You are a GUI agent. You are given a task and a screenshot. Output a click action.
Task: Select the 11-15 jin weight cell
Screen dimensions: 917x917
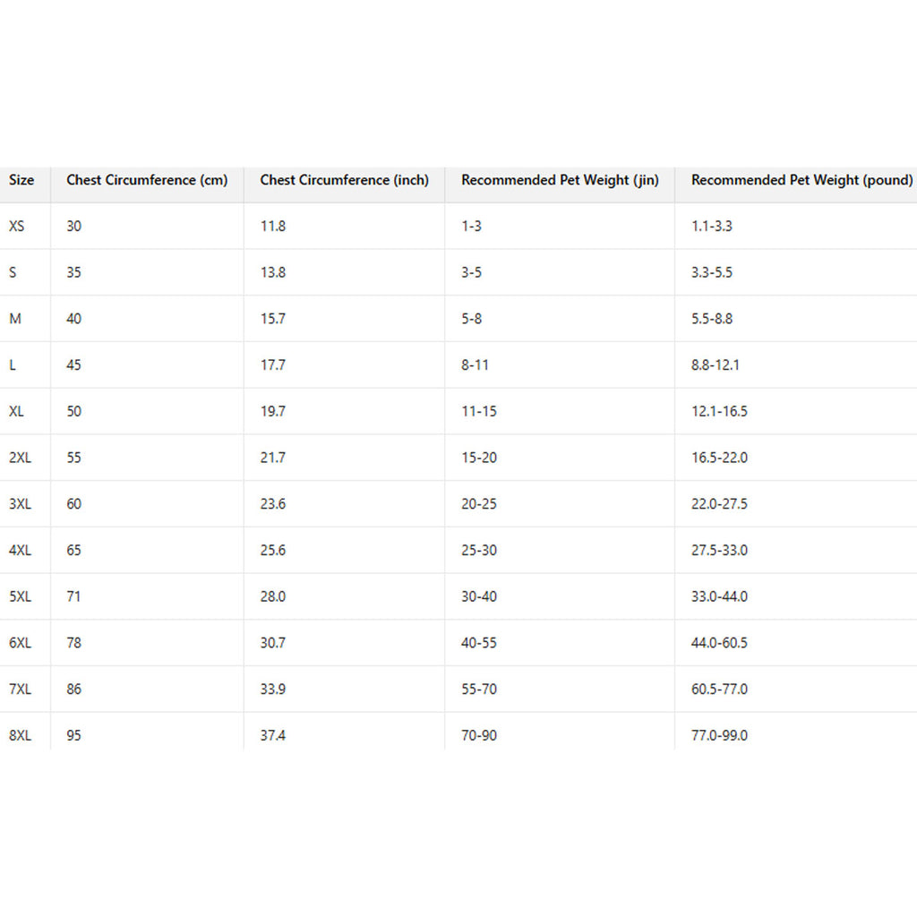click(479, 412)
